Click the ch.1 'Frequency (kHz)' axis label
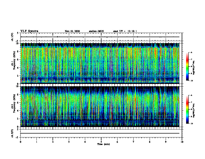Image resolution: width=205 pixels, height=159 pixels. (14, 60)
